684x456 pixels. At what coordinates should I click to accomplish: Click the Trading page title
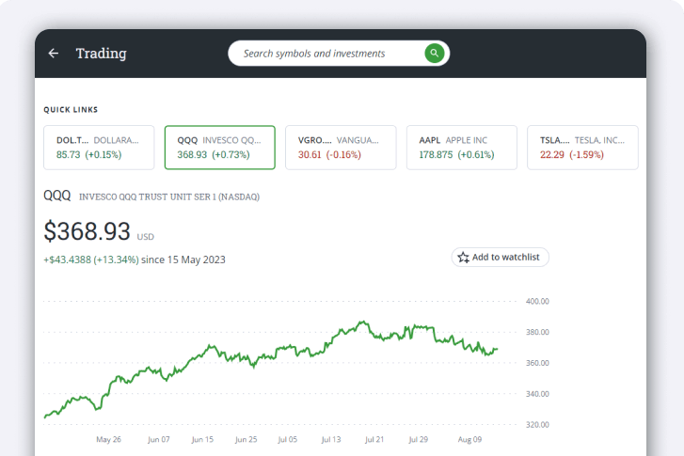coord(101,54)
